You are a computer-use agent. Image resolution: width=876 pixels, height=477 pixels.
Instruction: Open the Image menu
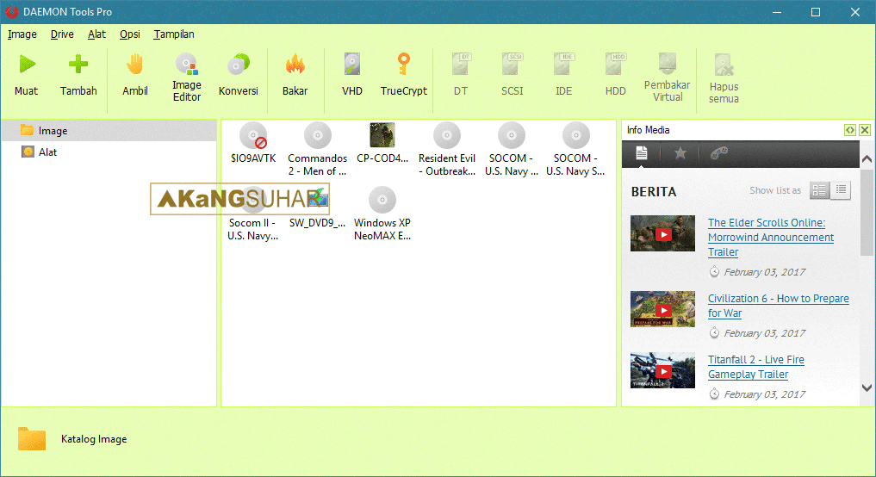22,34
